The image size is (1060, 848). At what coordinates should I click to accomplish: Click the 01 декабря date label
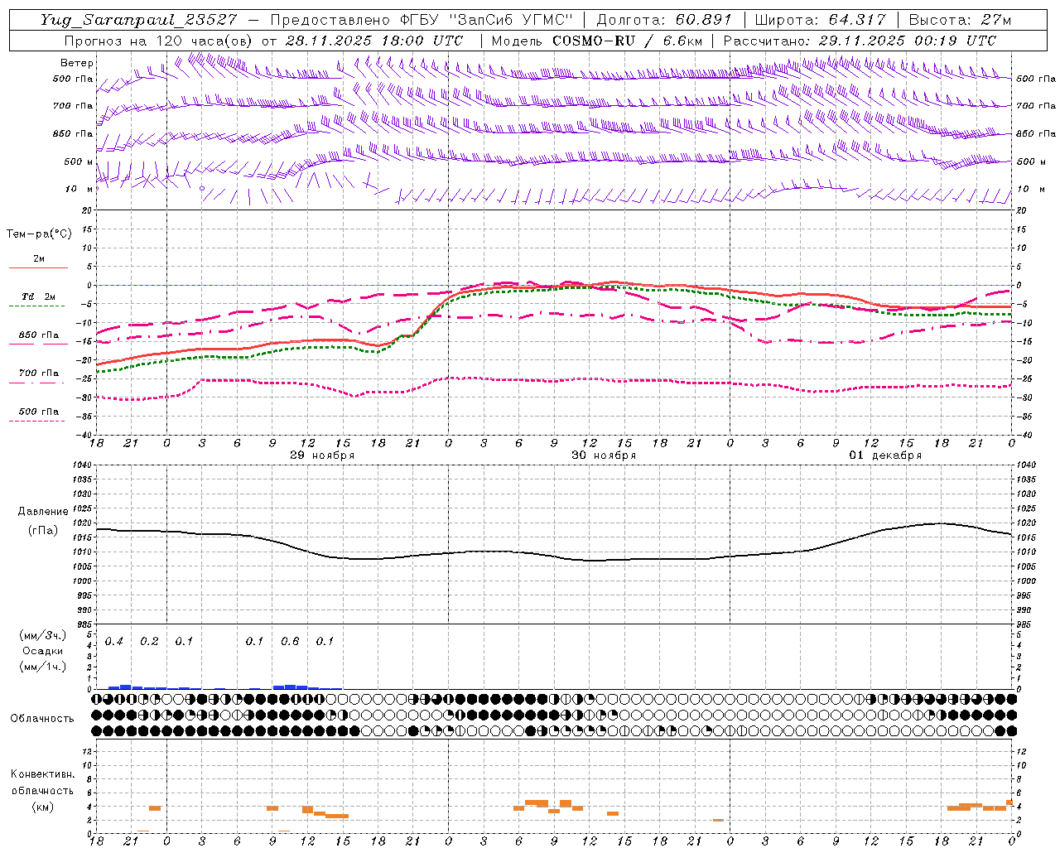pos(885,455)
